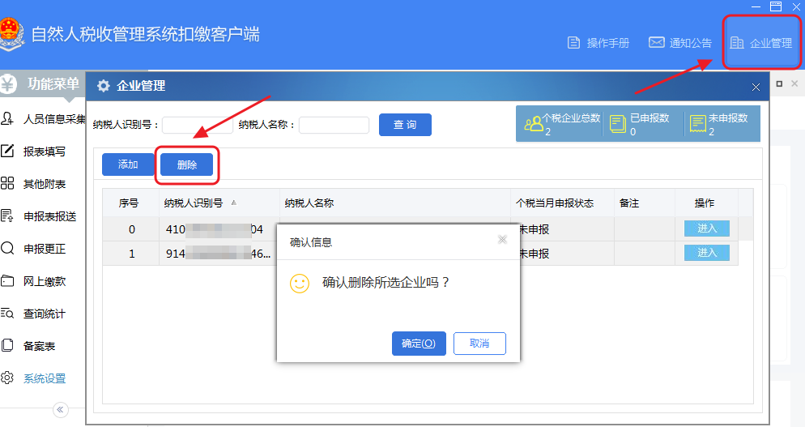Viewport: 805px width, 427px height.
Task: Click the 查询统计 search-list icon
Action: [7, 313]
